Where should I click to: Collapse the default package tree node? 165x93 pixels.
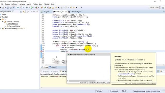pyautogui.click(x=3, y=22)
